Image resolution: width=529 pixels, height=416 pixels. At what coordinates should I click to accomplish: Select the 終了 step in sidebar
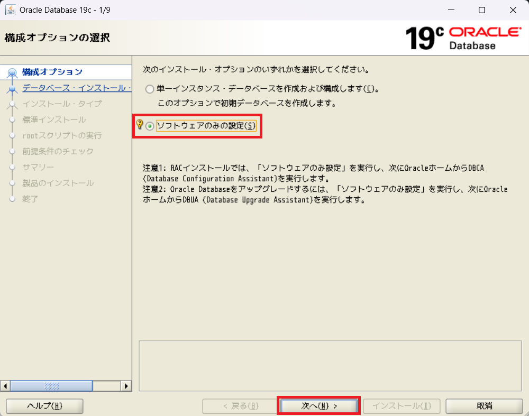coord(30,199)
